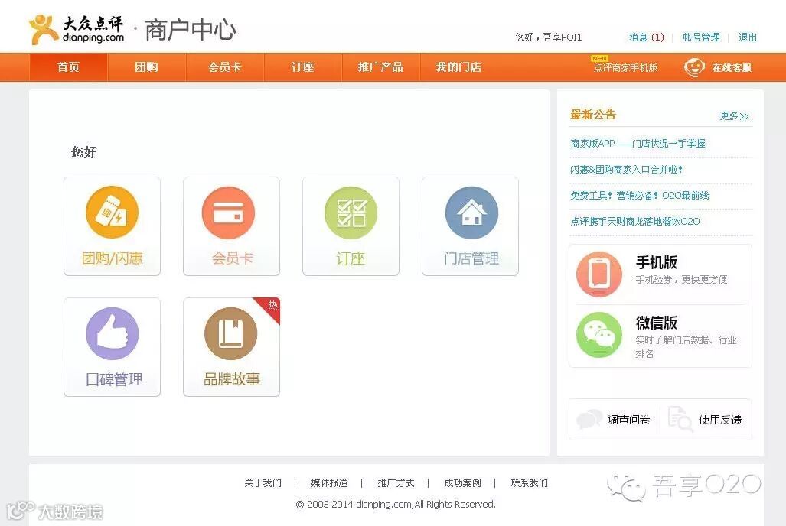Click the 口碑管理 tile label
The height and width of the screenshot is (526, 786).
tap(114, 379)
